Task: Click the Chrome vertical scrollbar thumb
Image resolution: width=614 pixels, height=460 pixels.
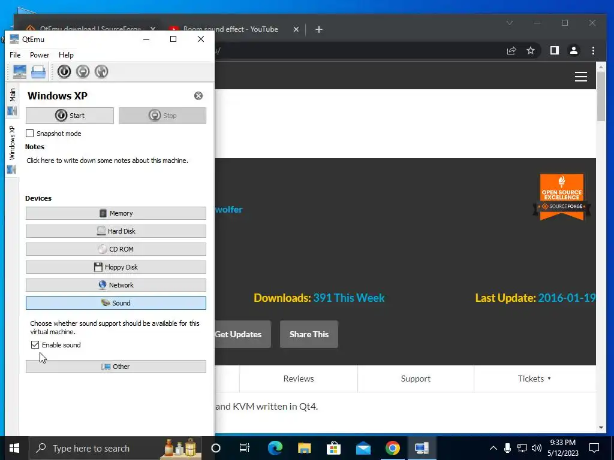Action: (x=601, y=96)
